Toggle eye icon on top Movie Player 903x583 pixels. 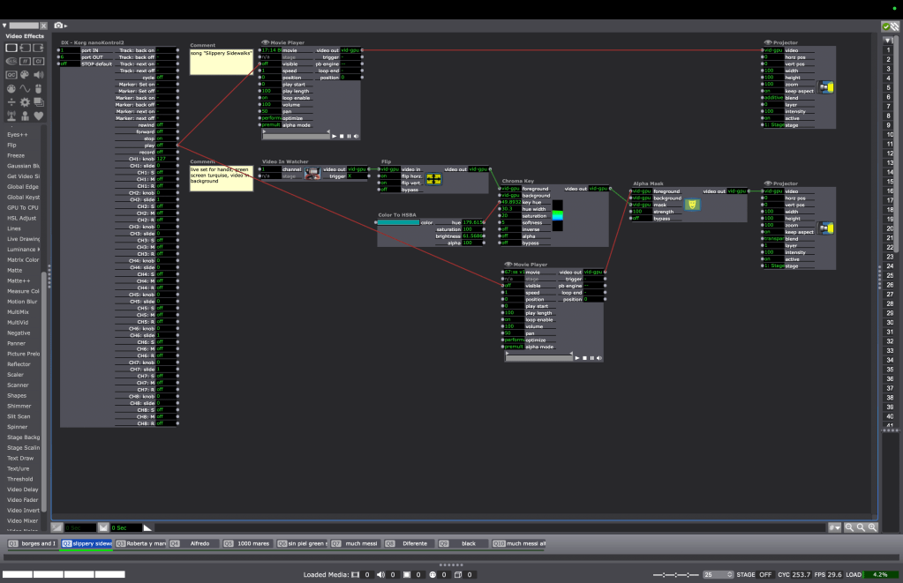tap(264, 41)
